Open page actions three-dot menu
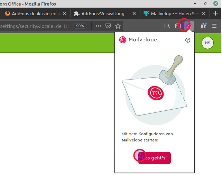This screenshot has height=175, width=222. pos(99,26)
